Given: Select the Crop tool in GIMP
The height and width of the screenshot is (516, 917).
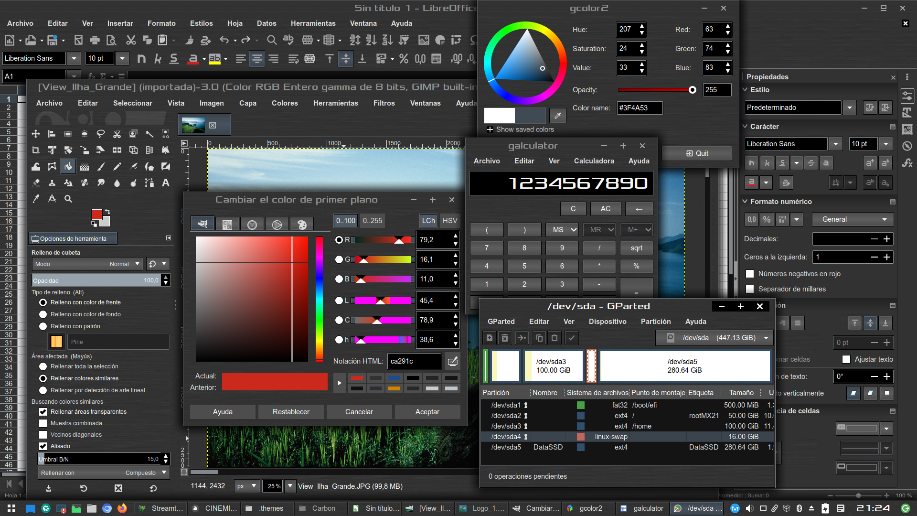Looking at the screenshot, I should coord(36,150).
